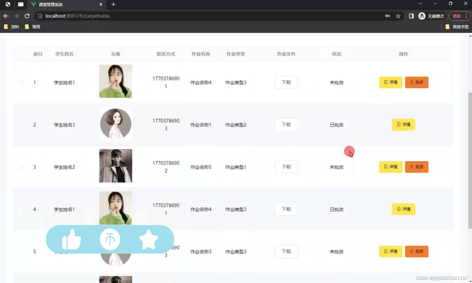
Task: Go back using the browser back arrow
Action: (x=6, y=16)
